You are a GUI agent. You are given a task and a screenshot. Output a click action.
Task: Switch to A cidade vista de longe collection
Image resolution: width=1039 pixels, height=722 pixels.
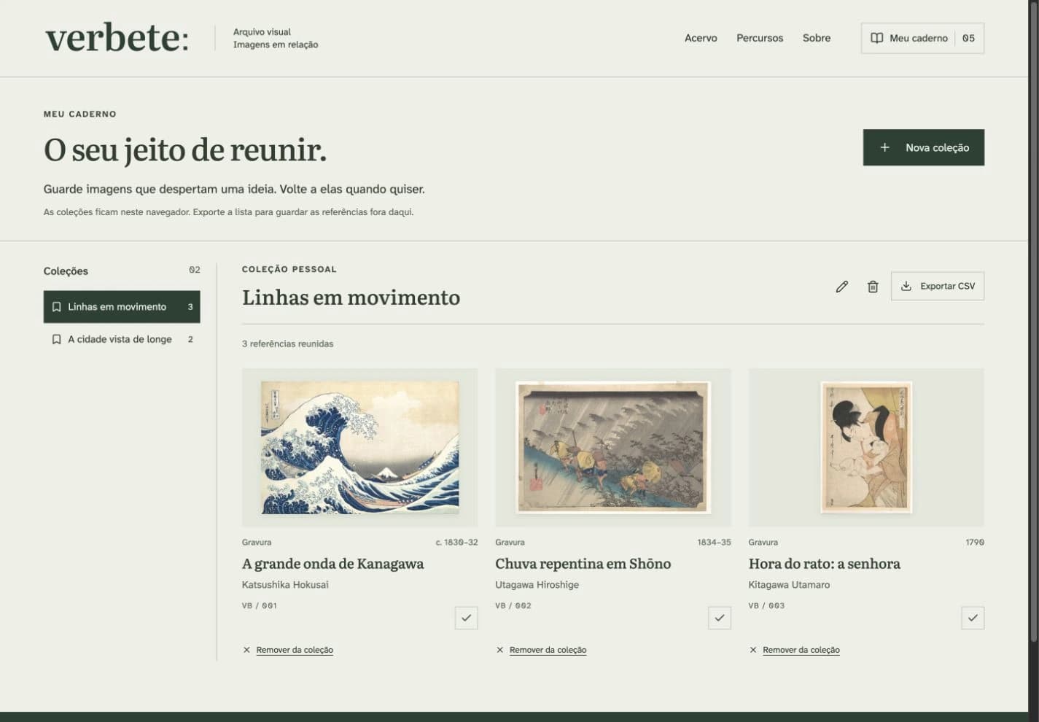point(122,339)
